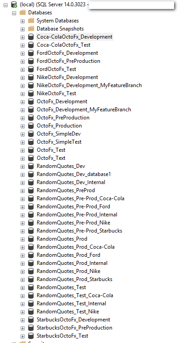Select the RandomQuotes_Pre-Prod_Starbucks database

79,231
